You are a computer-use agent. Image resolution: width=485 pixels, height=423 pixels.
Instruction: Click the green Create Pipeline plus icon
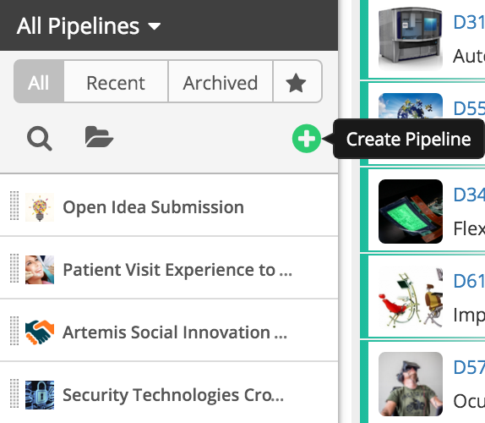[306, 139]
